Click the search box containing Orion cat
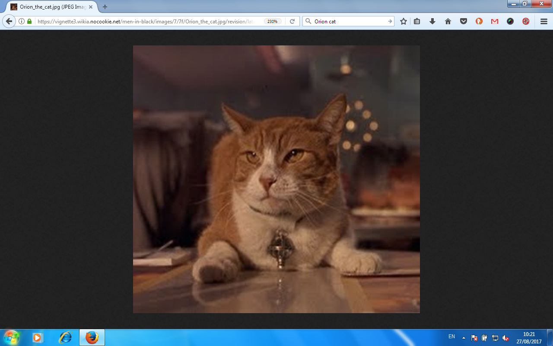The height and width of the screenshot is (346, 553). coord(349,21)
